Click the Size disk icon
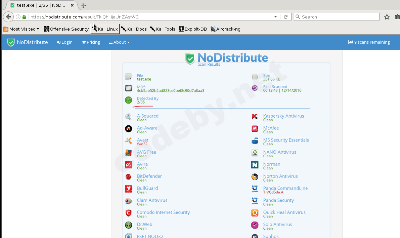The width and height of the screenshot is (400, 238). 255,77
